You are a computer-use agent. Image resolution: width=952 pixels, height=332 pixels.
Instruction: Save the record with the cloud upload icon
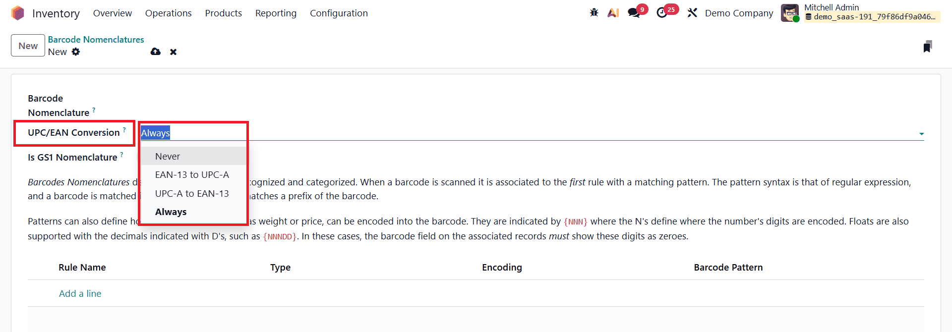tap(155, 52)
